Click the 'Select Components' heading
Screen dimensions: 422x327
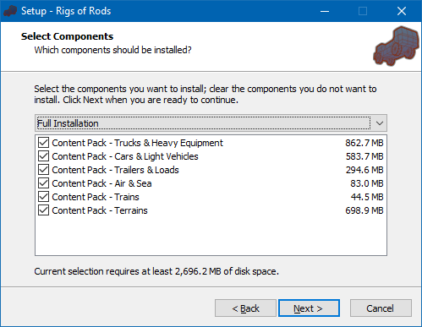(67, 36)
